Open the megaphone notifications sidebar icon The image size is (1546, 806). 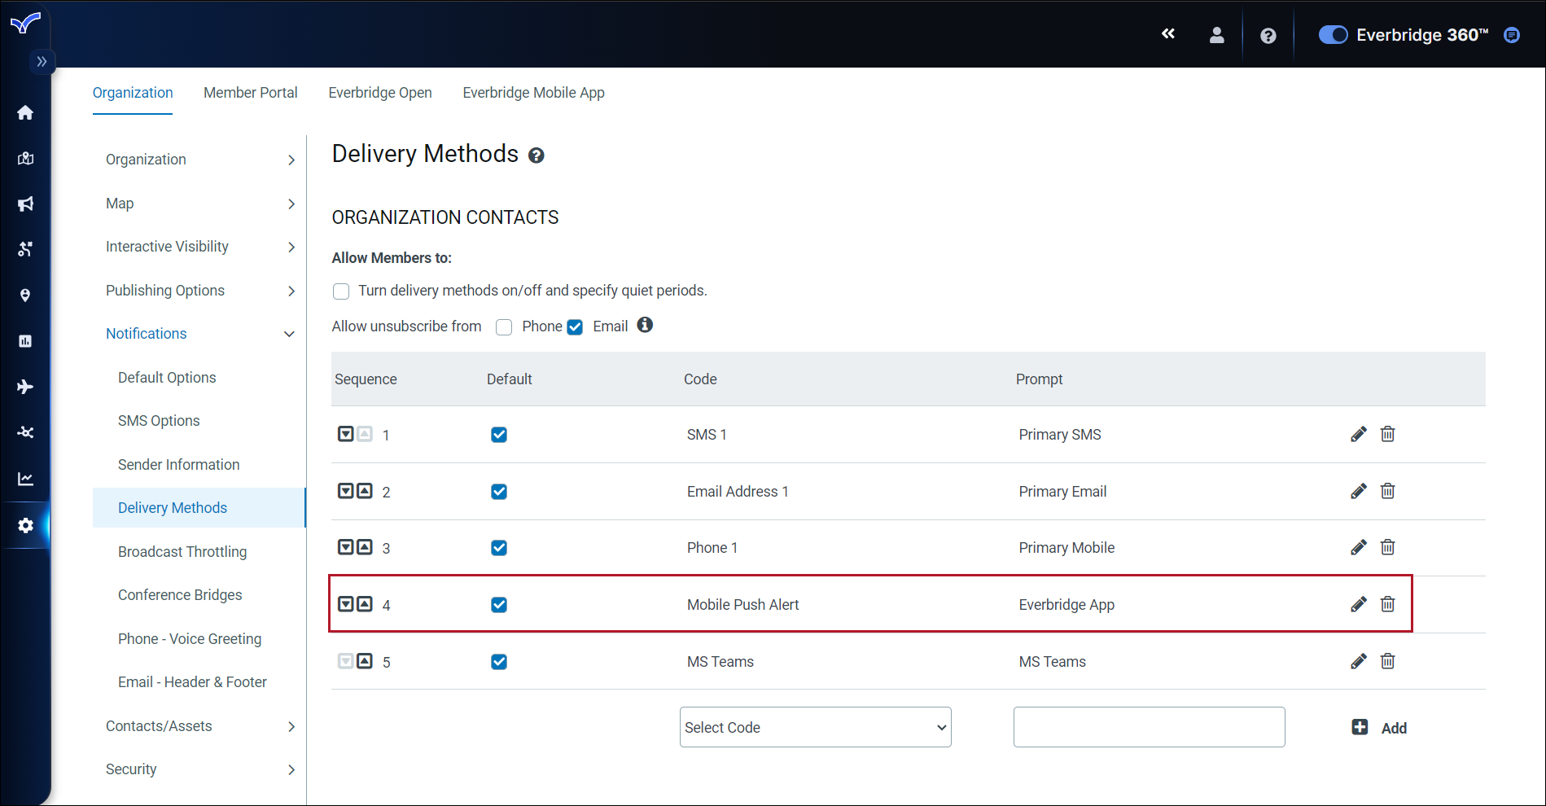point(25,204)
